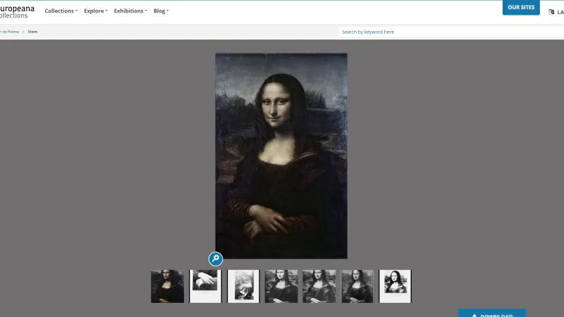The image size is (564, 317).
Task: Select the landscape detail thumbnail
Action: tap(243, 286)
